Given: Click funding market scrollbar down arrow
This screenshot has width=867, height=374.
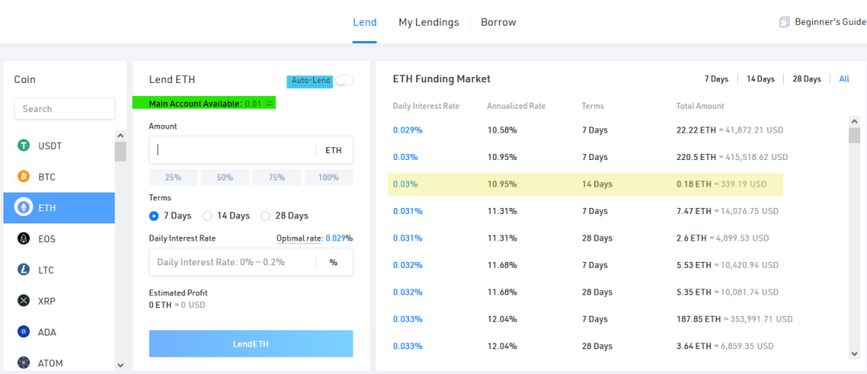Looking at the screenshot, I should pos(854,353).
